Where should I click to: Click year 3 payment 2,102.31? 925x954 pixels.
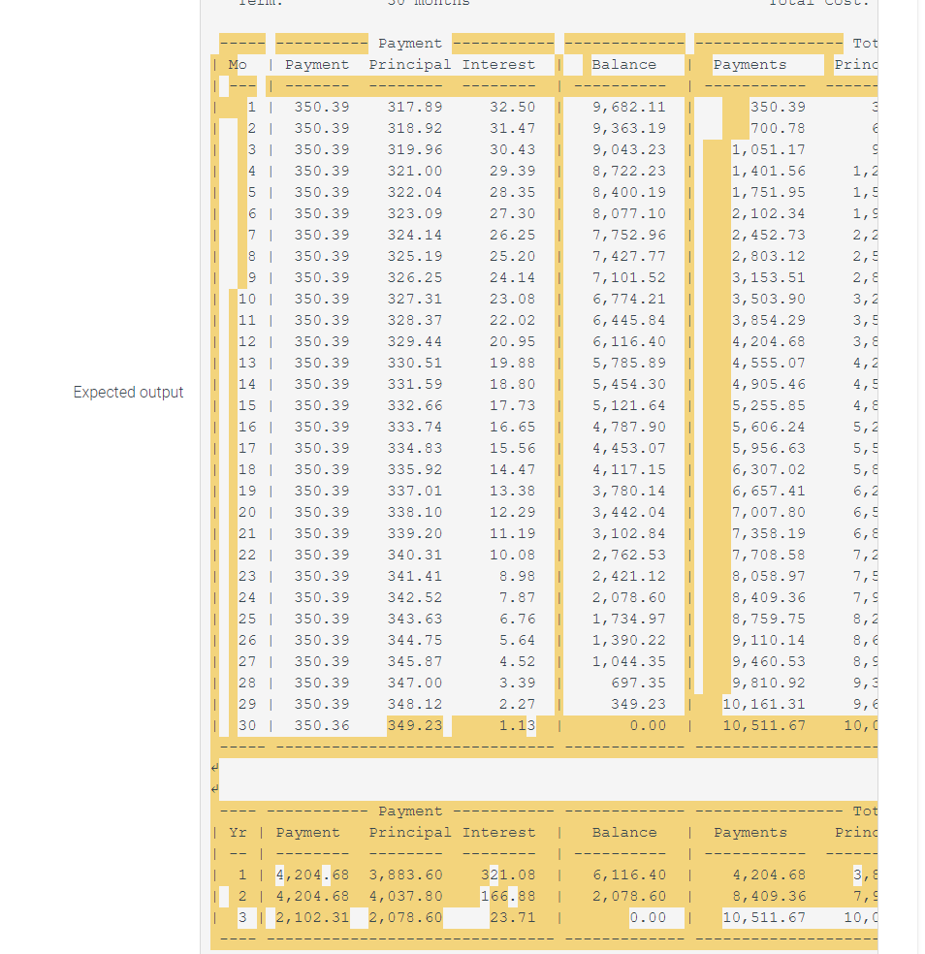point(312,917)
